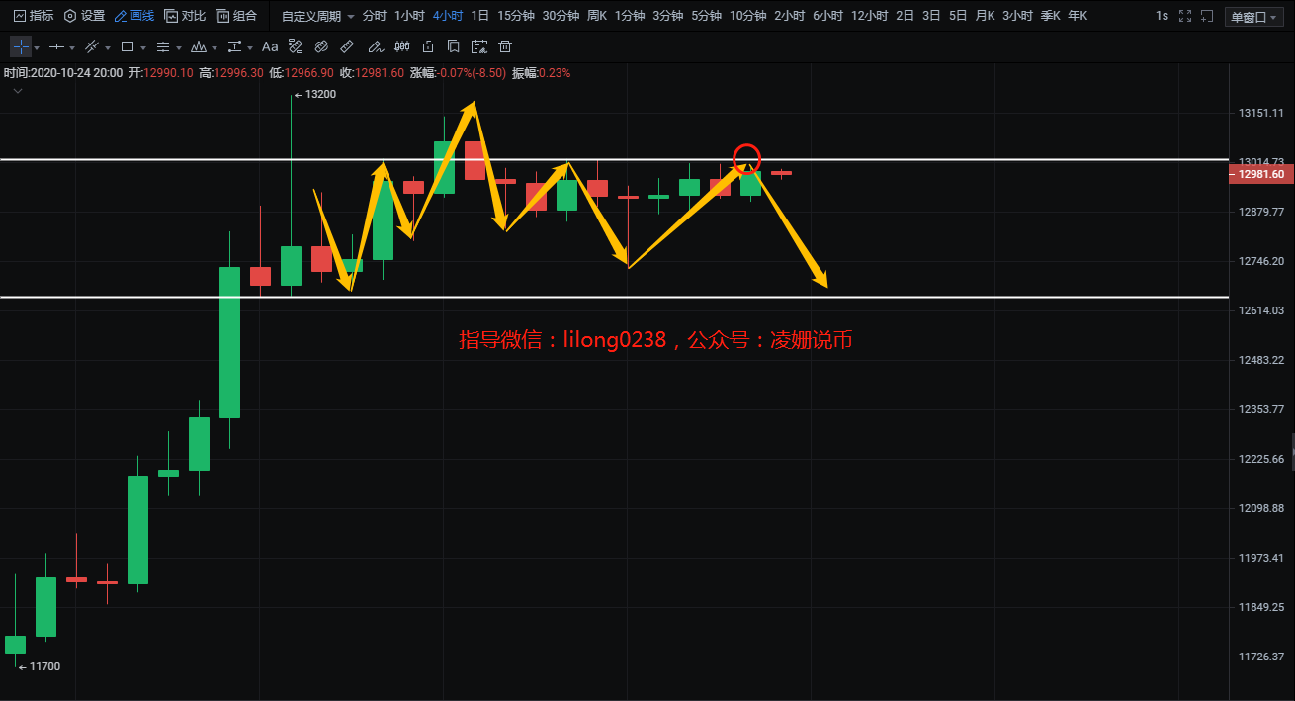Switch to the 15分钟 timeframe

515,16
